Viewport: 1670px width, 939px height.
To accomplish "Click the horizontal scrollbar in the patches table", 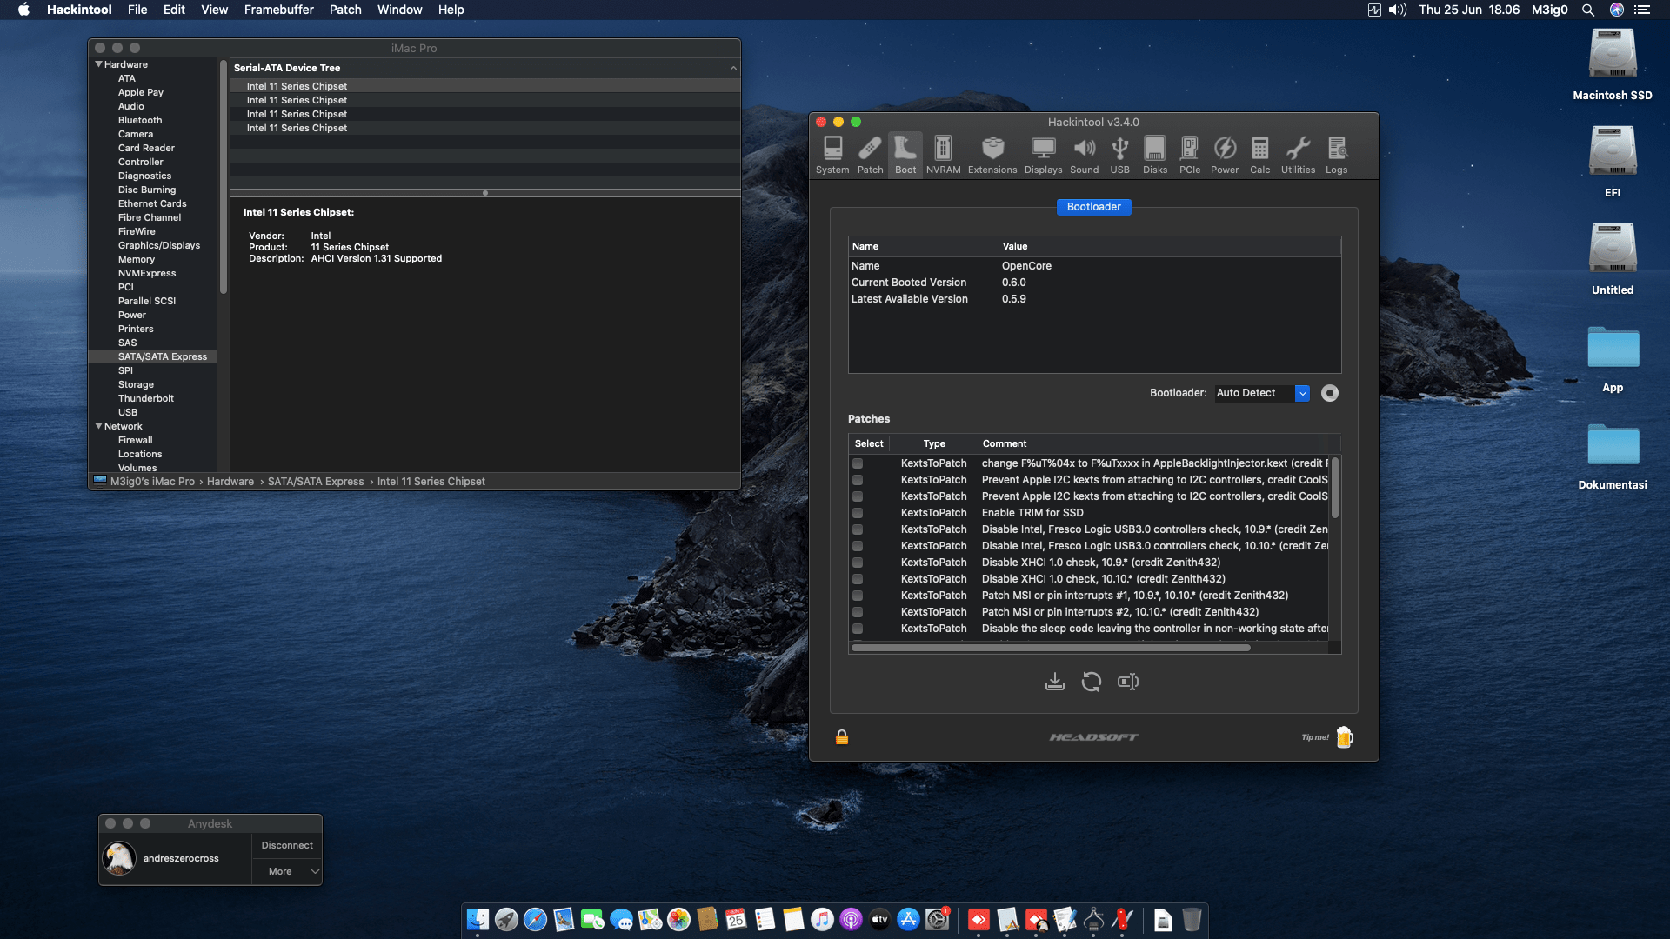I will click(x=1050, y=648).
